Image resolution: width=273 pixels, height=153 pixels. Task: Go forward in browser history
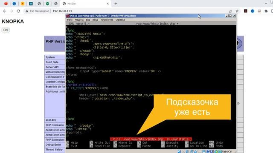[12, 11]
